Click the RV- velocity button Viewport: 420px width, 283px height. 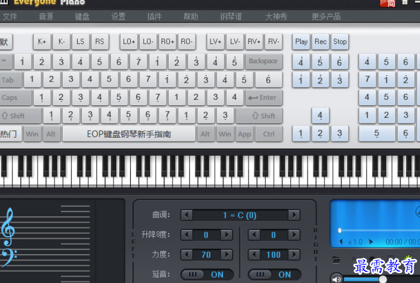[273, 42]
